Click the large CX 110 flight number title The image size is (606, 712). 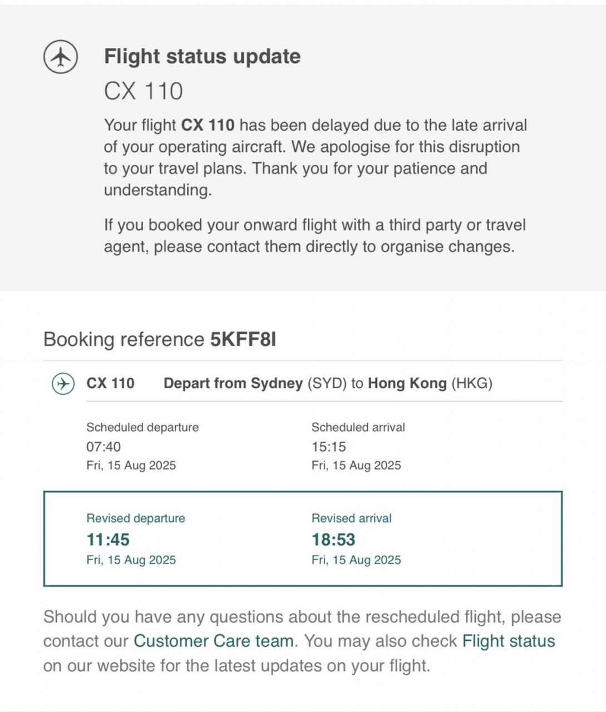click(144, 91)
